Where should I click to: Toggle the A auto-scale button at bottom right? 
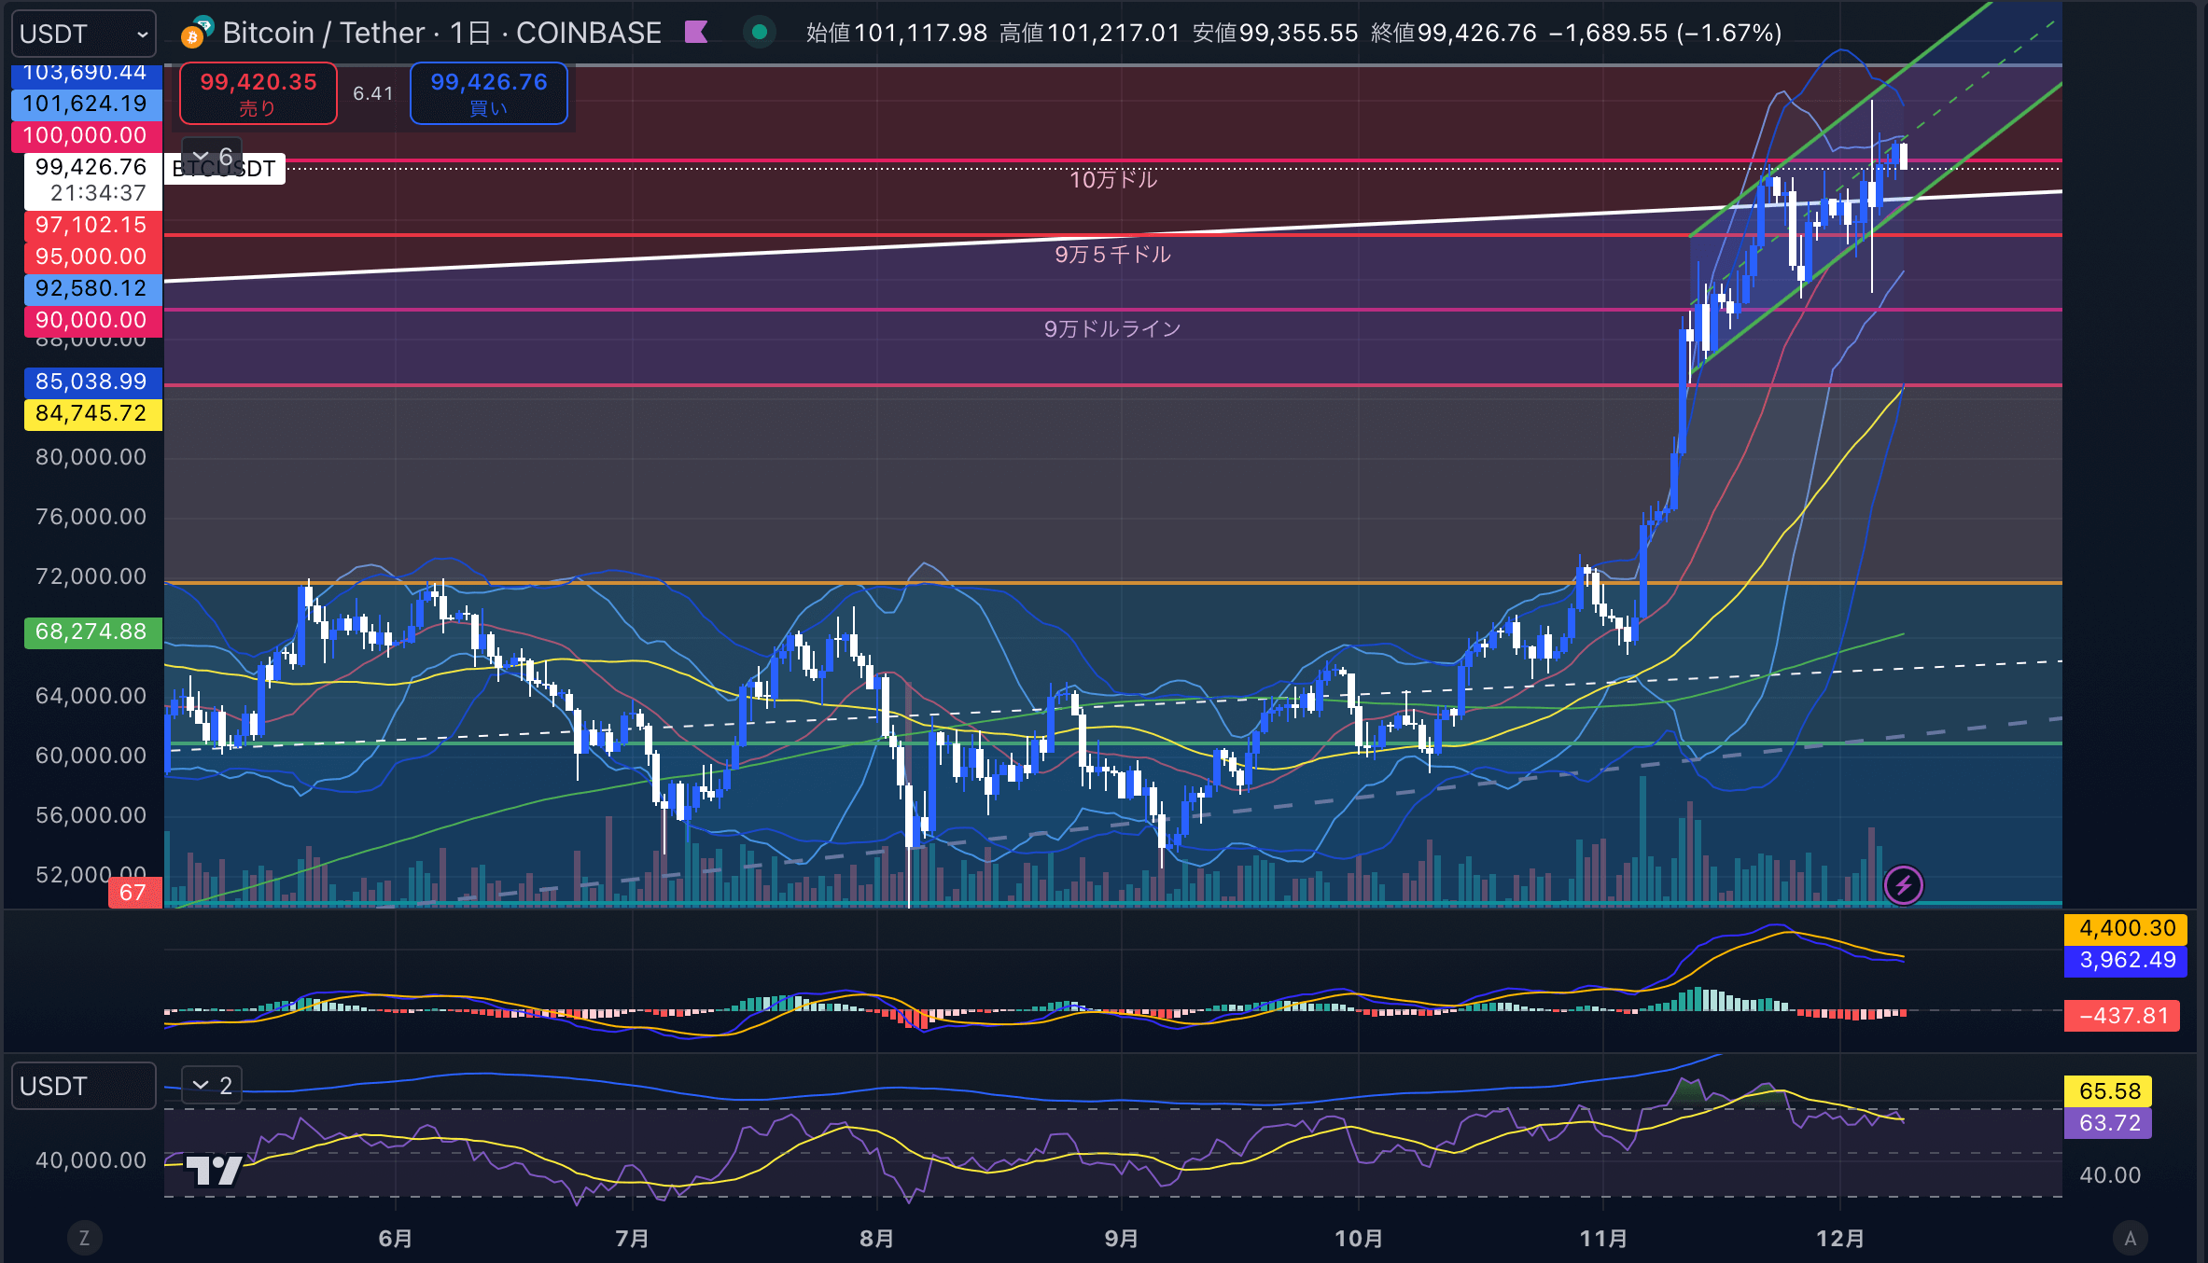2130,1238
